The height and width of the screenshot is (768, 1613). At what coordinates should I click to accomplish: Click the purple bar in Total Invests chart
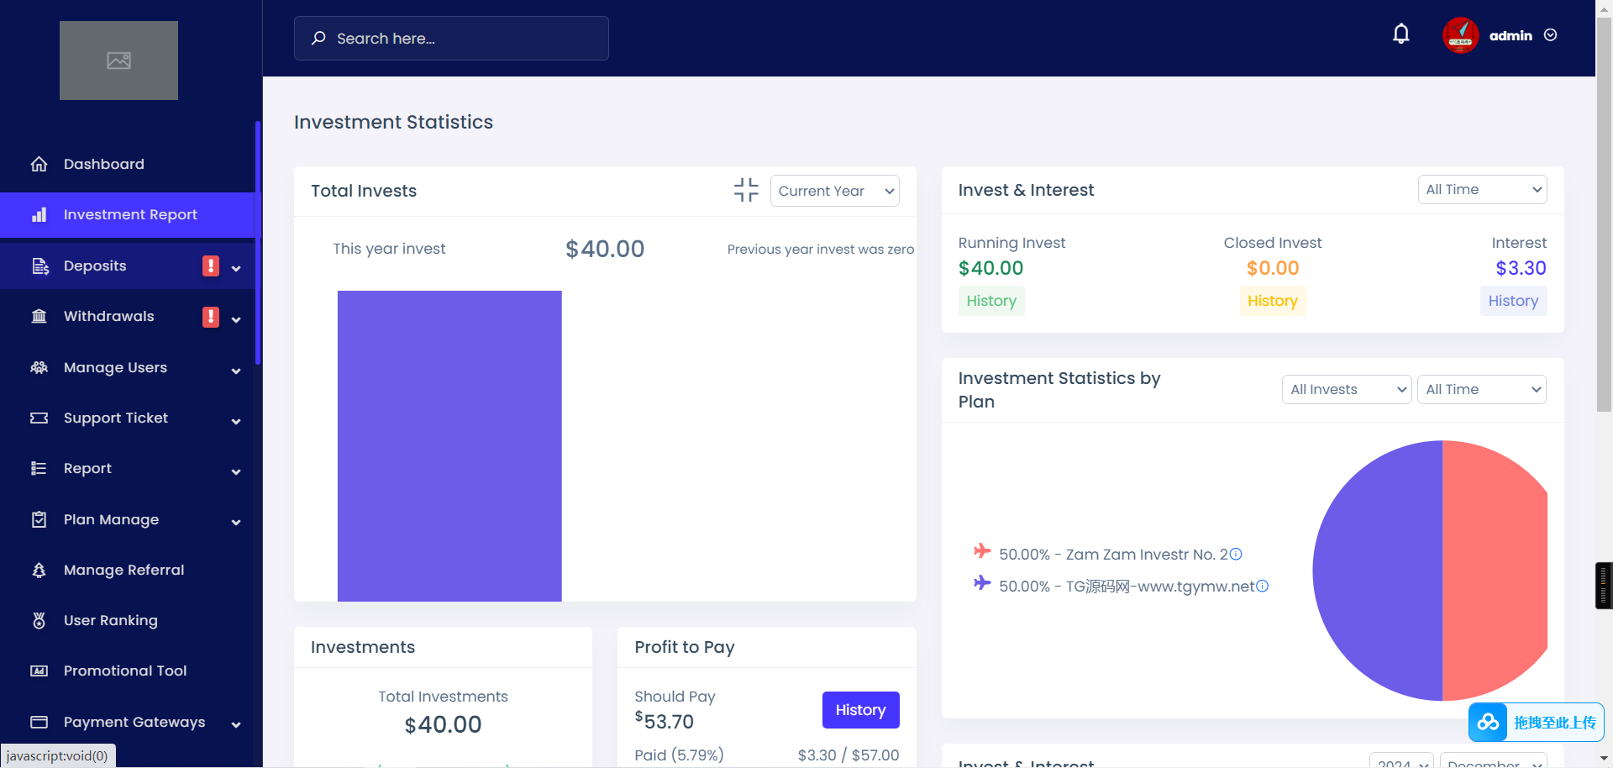tap(449, 445)
